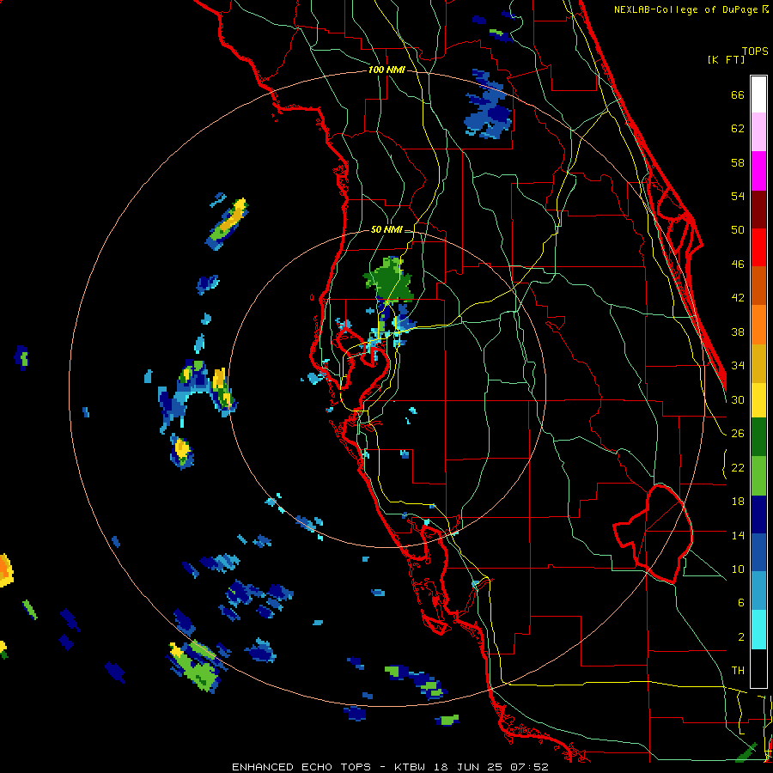This screenshot has width=773, height=773.
Task: Pick the cyan legend swatch
Action: (x=758, y=630)
